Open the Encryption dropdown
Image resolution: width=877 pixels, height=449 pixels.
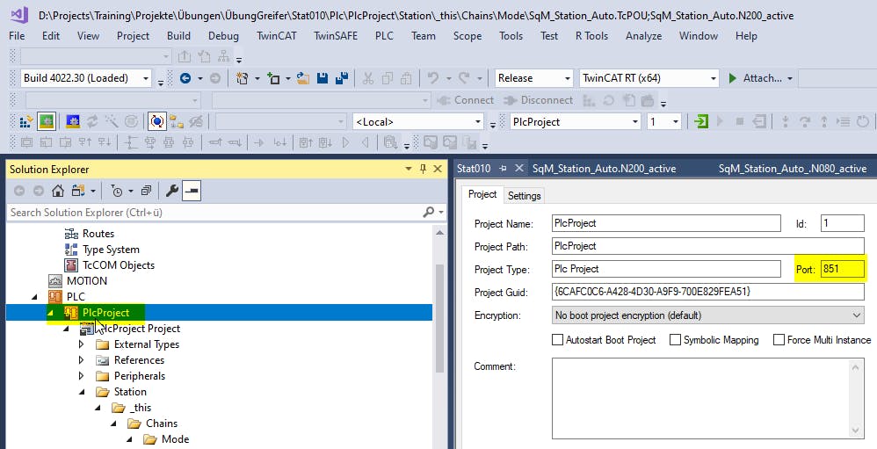coord(707,315)
